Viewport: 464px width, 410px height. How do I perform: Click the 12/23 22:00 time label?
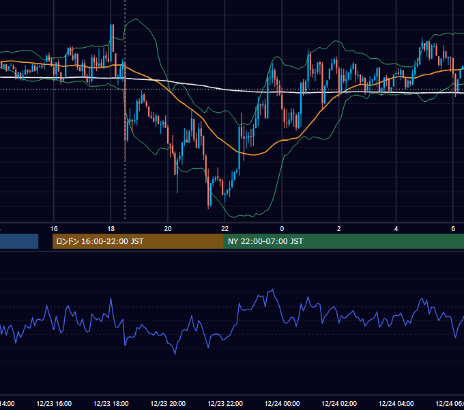225,403
